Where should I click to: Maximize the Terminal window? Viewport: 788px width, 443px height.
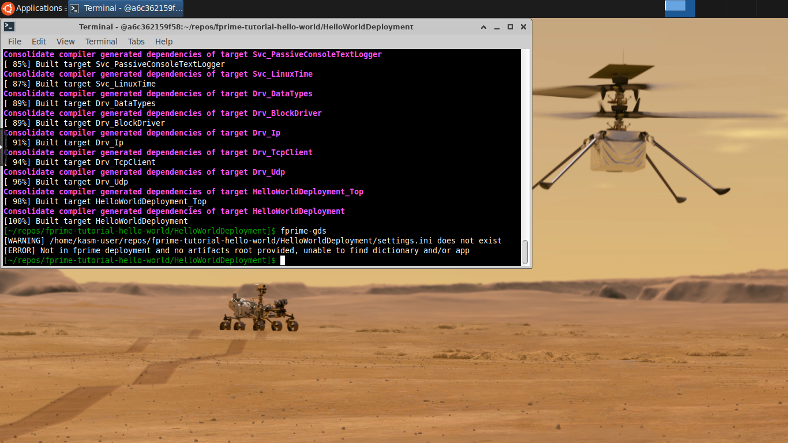[x=510, y=27]
